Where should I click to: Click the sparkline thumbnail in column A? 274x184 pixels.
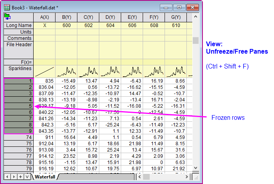[45, 72]
